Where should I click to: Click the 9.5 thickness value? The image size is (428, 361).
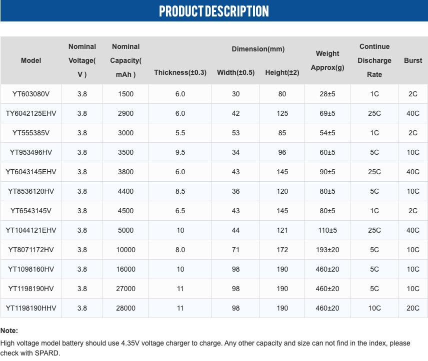180,152
